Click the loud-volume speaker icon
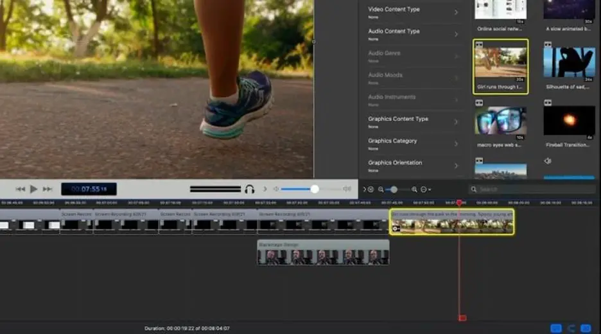 click(x=347, y=189)
